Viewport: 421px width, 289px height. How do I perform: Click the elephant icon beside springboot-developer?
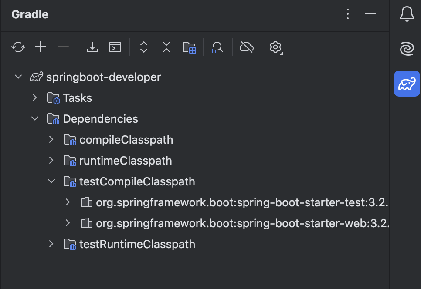click(36, 77)
